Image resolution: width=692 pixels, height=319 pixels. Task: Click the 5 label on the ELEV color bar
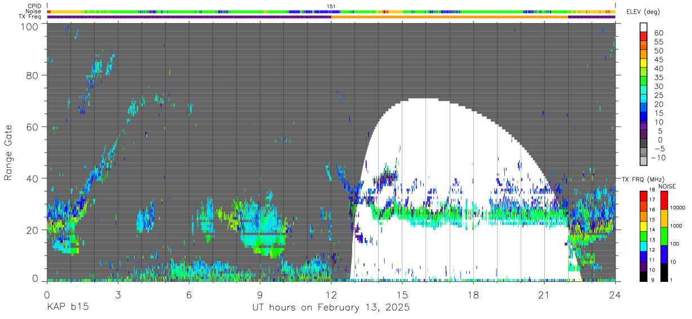click(x=660, y=131)
